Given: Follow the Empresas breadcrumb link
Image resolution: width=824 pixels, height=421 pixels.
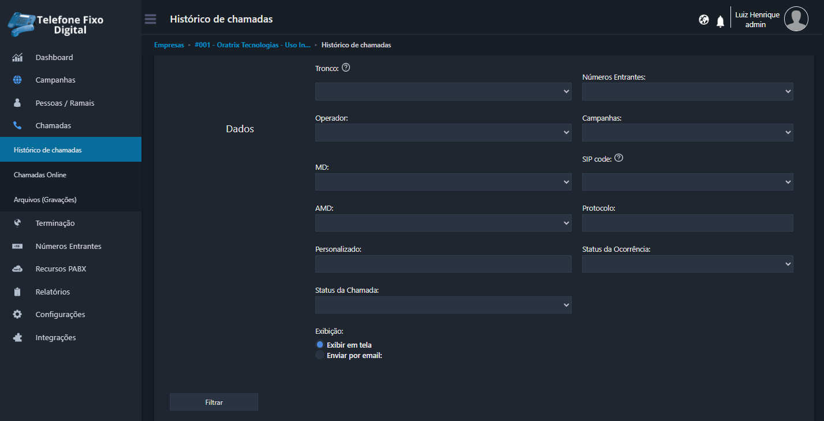Looking at the screenshot, I should click(169, 45).
